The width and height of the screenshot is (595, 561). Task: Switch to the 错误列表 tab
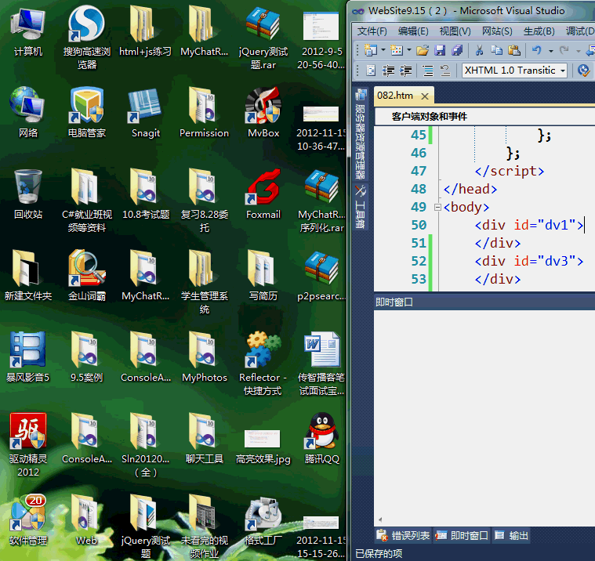pos(403,536)
